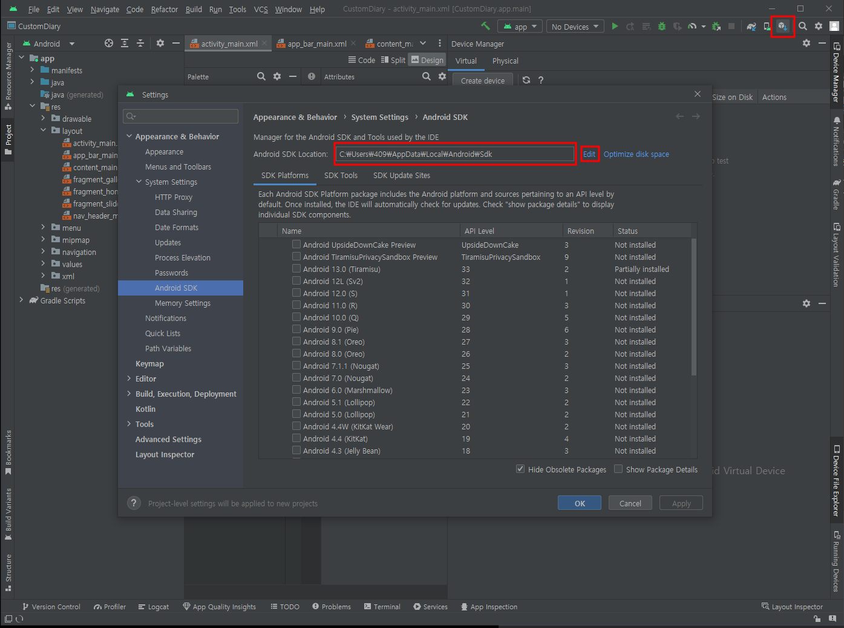
Task: Open IDE settings gear in main toolbar
Action: (x=819, y=26)
